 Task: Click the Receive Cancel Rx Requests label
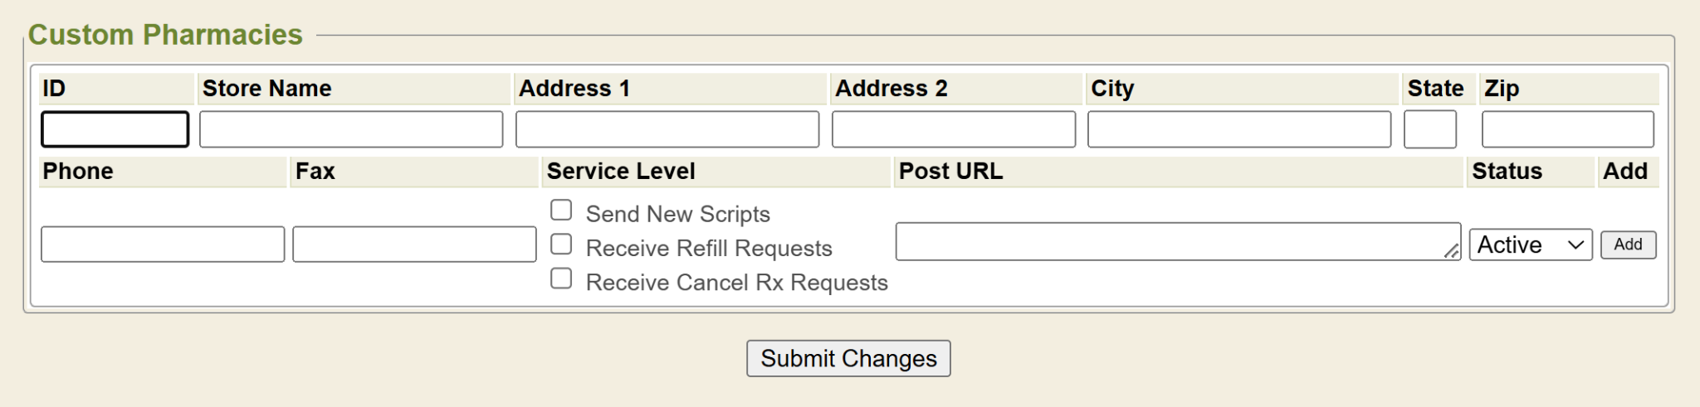click(x=736, y=283)
